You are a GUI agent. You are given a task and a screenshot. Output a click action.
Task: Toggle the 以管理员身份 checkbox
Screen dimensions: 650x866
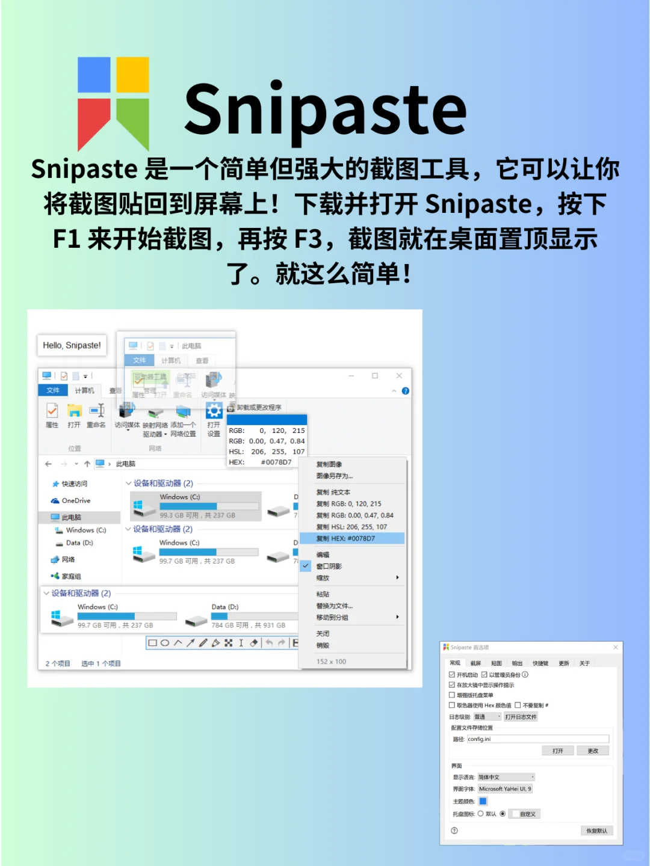click(484, 675)
